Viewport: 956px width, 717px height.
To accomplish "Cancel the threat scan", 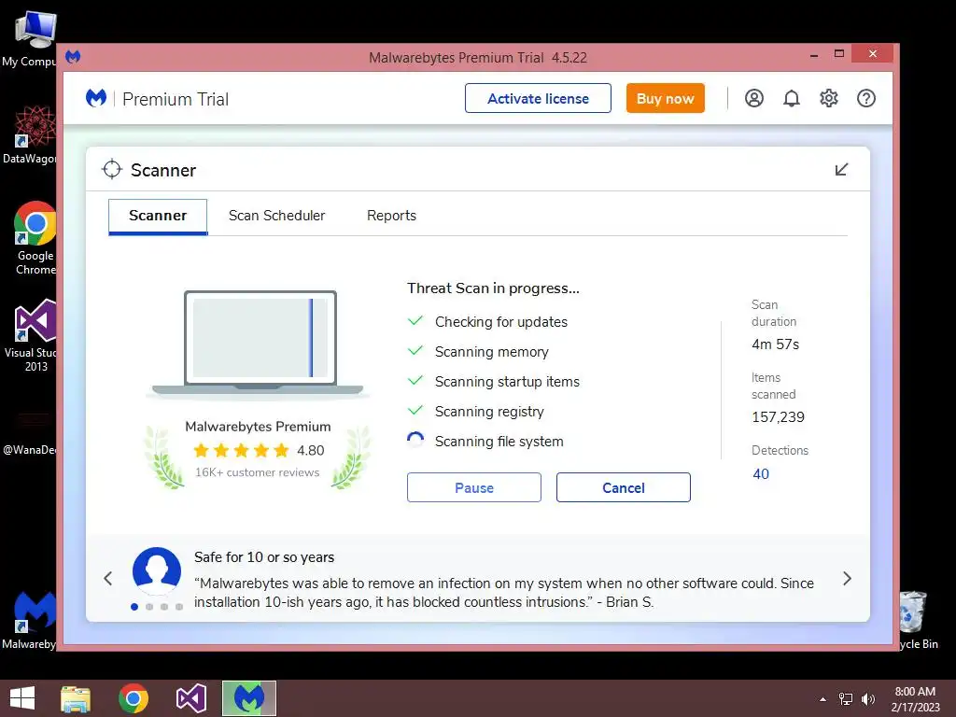I will click(623, 487).
